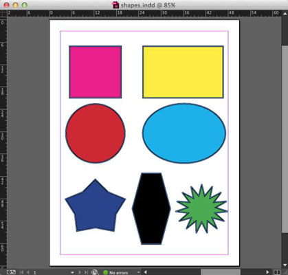Go to the previous page arrow

[28, 272]
